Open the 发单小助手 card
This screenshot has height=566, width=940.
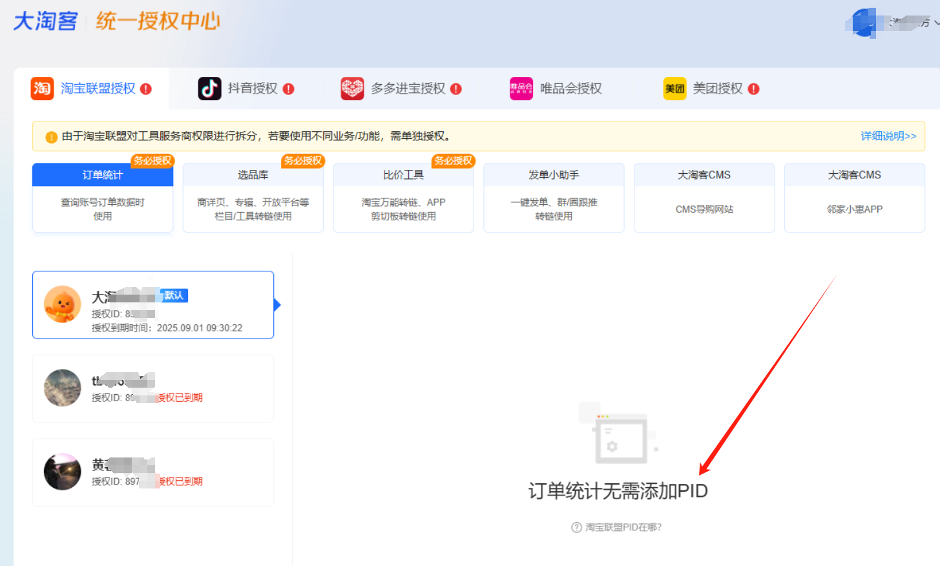(x=554, y=198)
